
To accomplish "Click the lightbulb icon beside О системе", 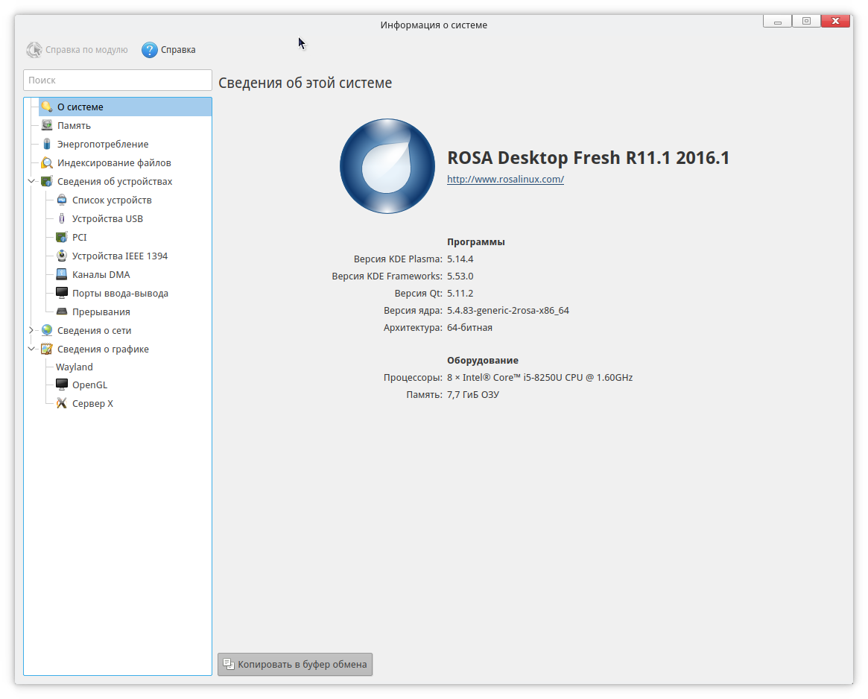I will tap(47, 107).
